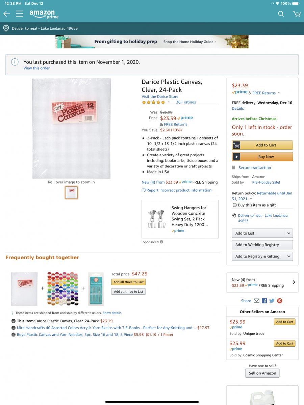The height and width of the screenshot is (405, 304).
Task: Uncheck Mira Handcrafts yarn item checkbox
Action: click(x=13, y=328)
